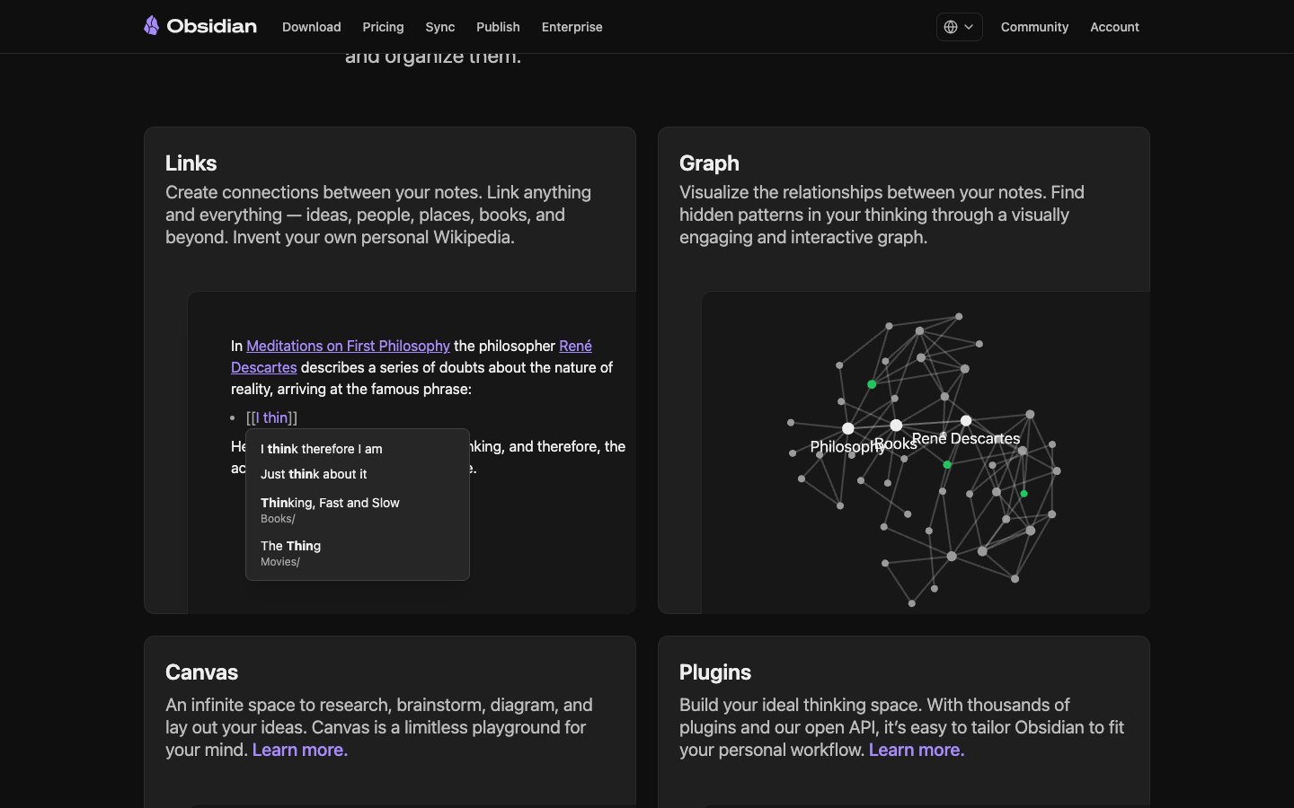Select the 'I think therefore I am' suggestion
1294x808 pixels.
pyautogui.click(x=322, y=449)
